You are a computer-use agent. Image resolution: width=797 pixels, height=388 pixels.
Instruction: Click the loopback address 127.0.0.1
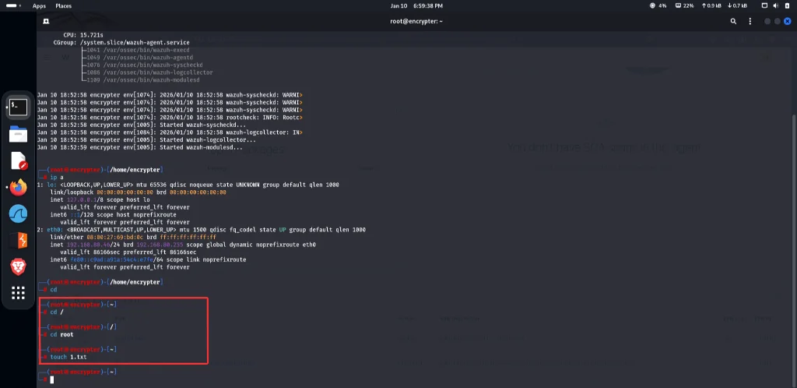[x=80, y=200]
